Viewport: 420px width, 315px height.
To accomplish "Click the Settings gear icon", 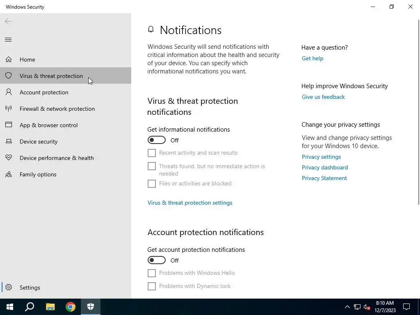I will tap(9, 287).
